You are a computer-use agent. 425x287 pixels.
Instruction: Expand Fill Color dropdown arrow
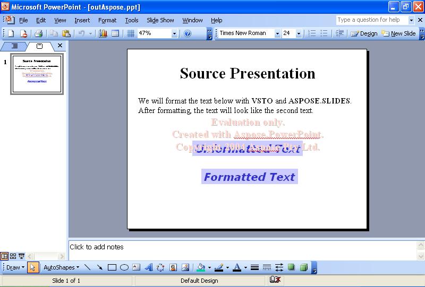pyautogui.click(x=209, y=267)
